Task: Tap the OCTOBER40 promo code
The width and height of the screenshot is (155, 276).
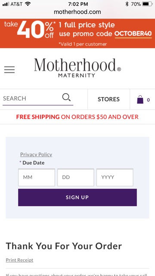Action: coord(133,34)
